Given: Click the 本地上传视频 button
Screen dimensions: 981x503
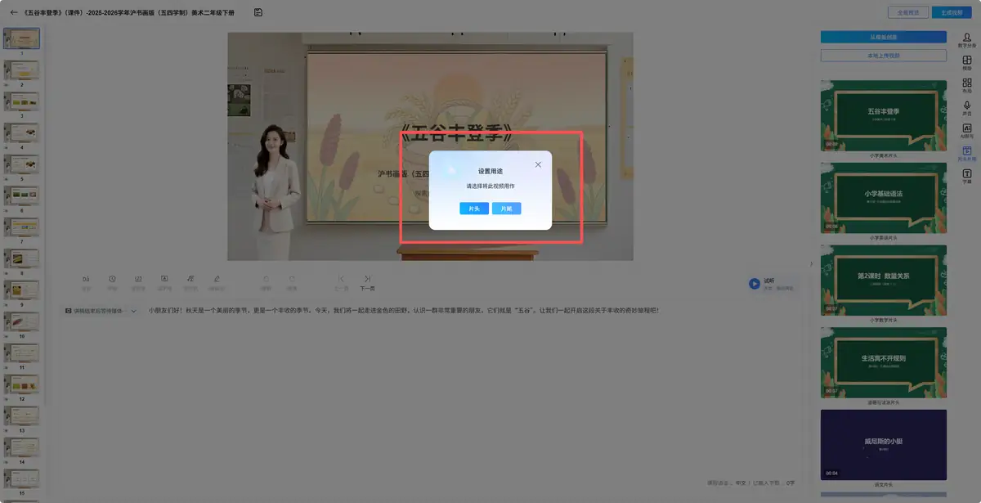Looking at the screenshot, I should [884, 56].
